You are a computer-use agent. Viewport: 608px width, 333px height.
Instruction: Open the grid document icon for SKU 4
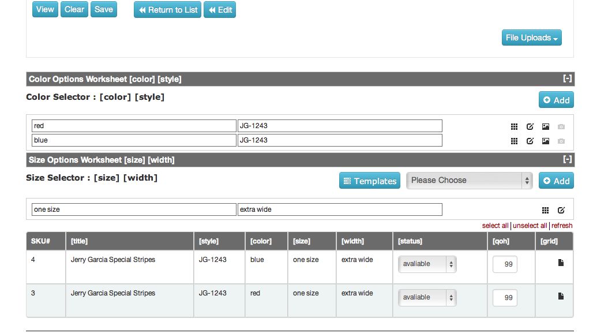pos(561,263)
